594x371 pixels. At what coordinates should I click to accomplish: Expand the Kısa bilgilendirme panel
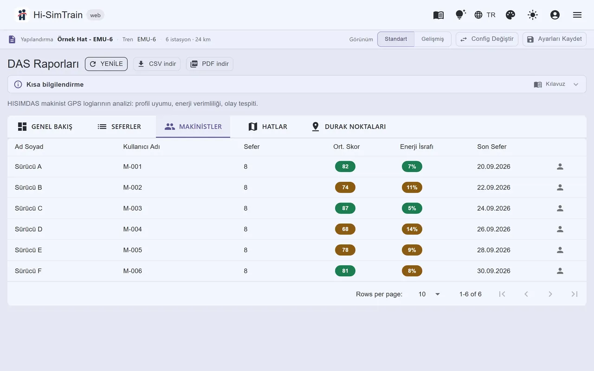pos(297,84)
